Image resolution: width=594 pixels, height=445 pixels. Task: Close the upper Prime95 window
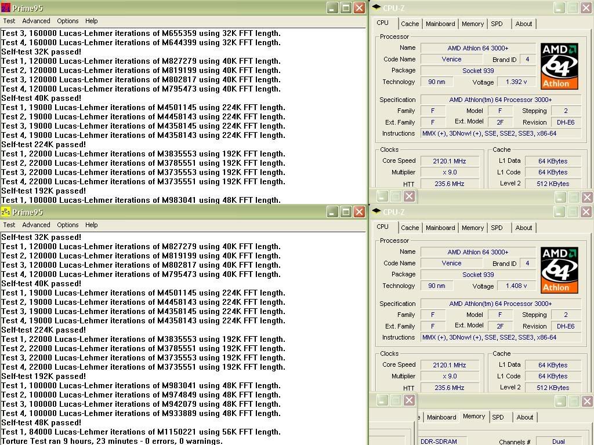tap(359, 8)
